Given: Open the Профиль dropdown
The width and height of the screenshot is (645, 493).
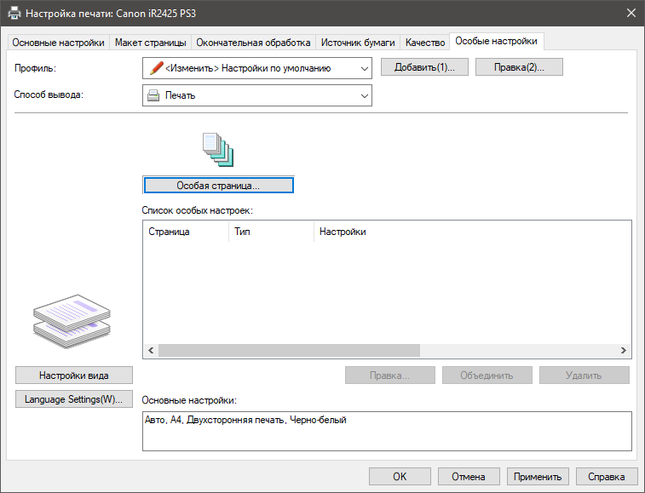Looking at the screenshot, I should (257, 68).
